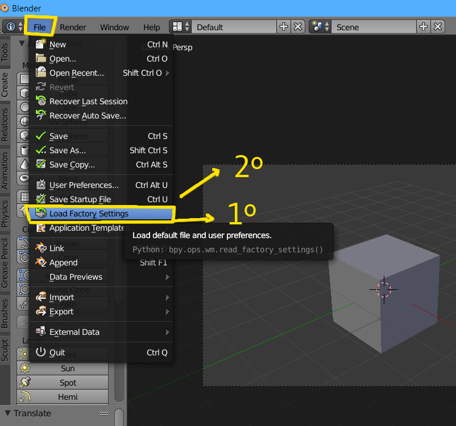456x426 pixels.
Task: Edit the Scene name field
Action: (374, 27)
